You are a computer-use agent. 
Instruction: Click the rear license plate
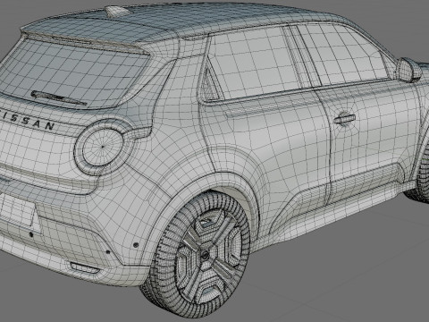coord(18,210)
